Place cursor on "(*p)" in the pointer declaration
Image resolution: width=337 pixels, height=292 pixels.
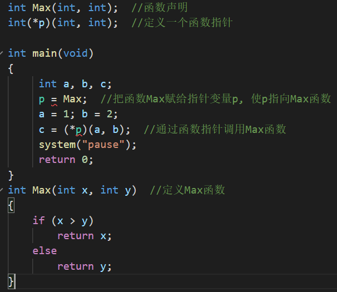[39, 23]
